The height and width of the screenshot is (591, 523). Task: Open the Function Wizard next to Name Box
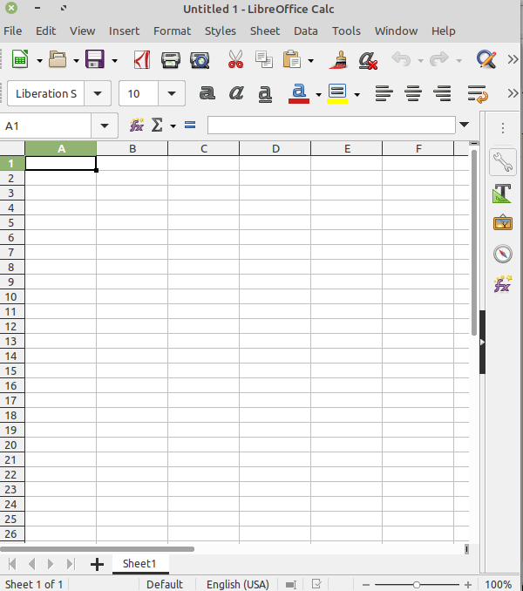pos(137,126)
